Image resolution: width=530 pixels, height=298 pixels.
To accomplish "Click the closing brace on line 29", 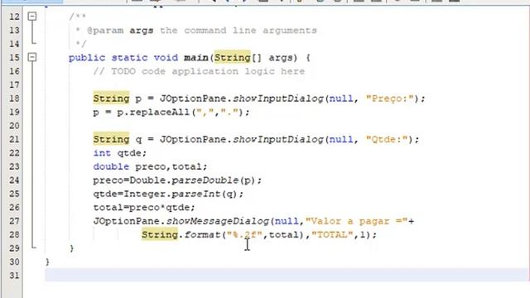I will tap(72, 248).
